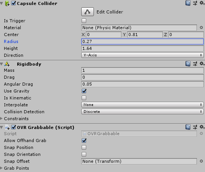The height and width of the screenshot is (172, 205).
Task: Click the Height label
Action: pos(11,48)
